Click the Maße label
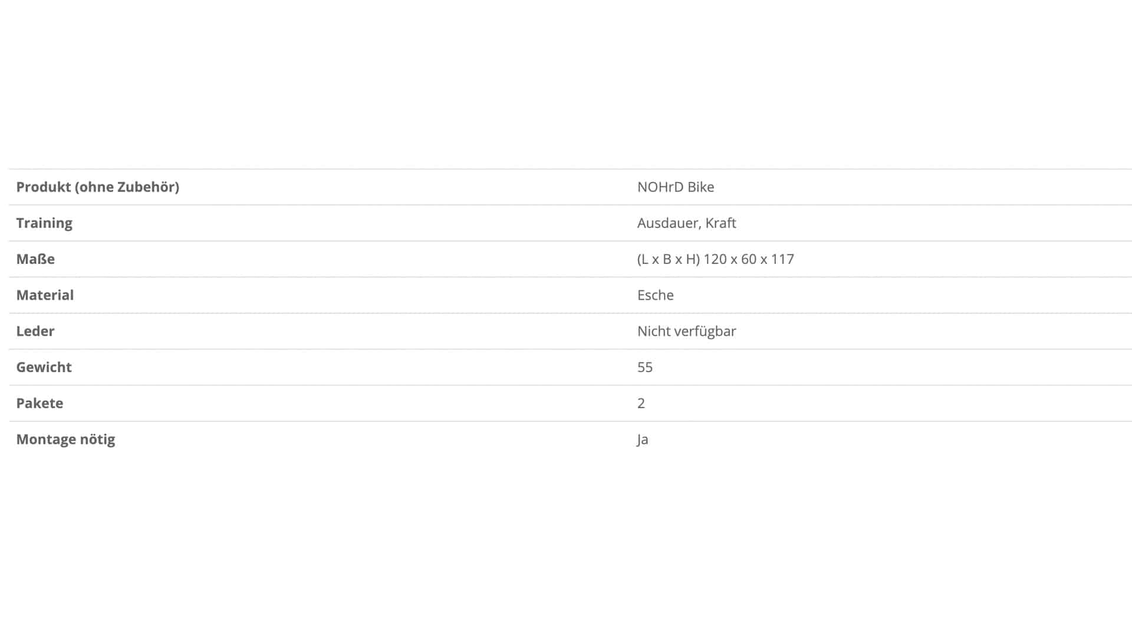The width and height of the screenshot is (1132, 636). coord(35,259)
